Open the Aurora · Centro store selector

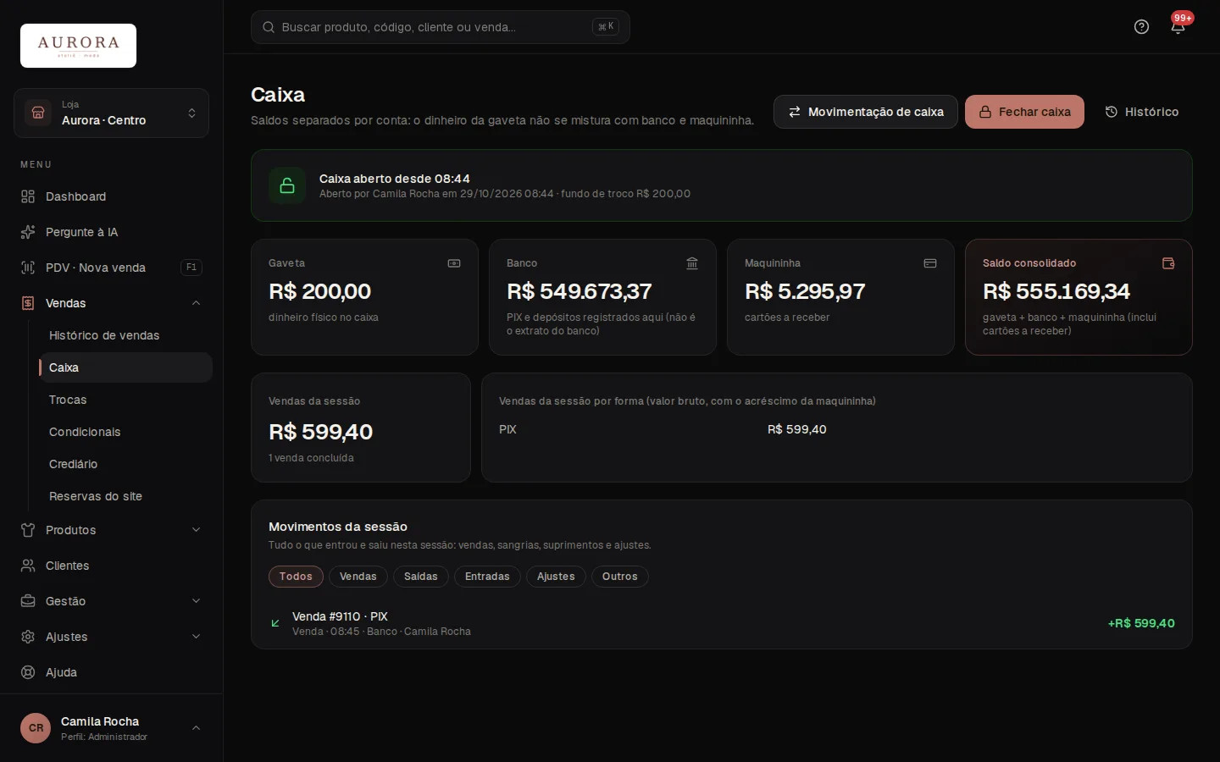111,113
